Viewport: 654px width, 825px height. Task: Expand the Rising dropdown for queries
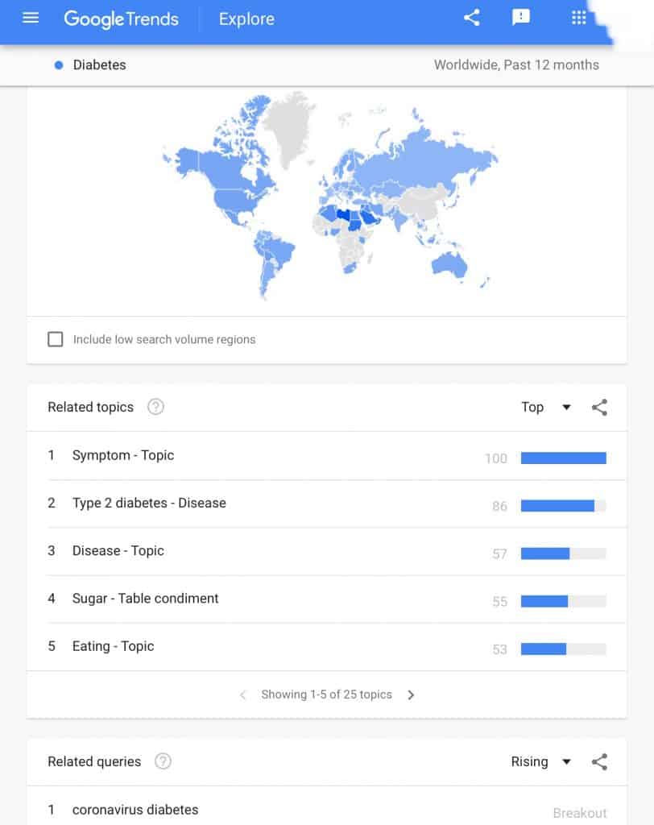coord(541,762)
